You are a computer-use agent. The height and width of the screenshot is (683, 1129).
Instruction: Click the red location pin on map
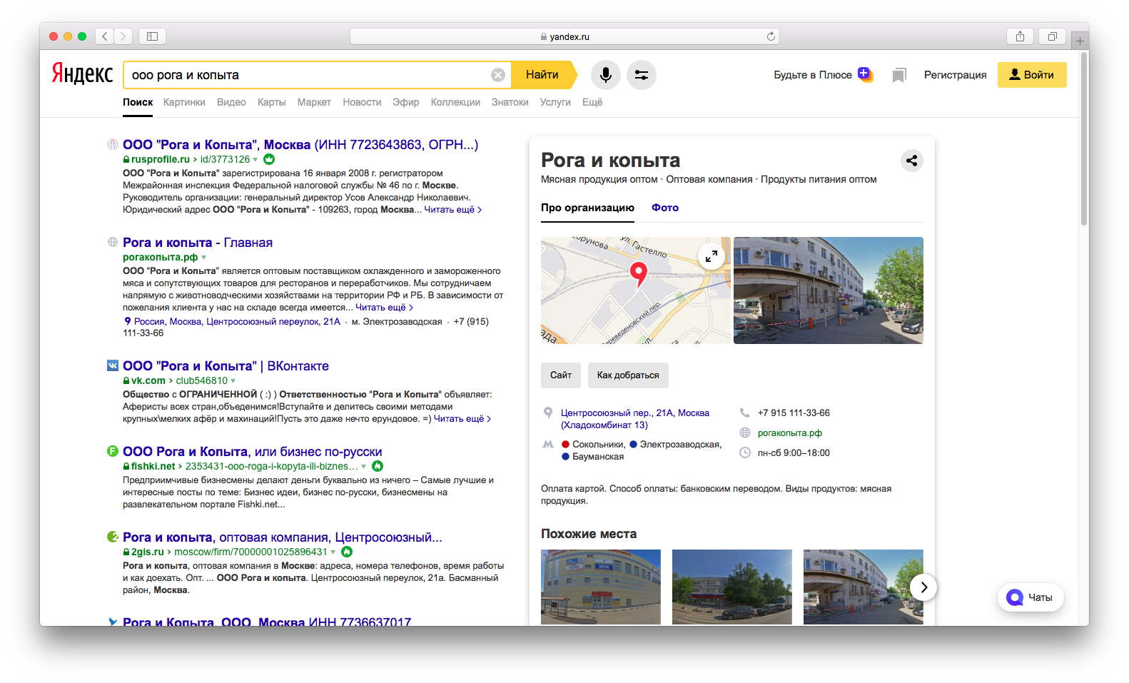[x=638, y=273]
